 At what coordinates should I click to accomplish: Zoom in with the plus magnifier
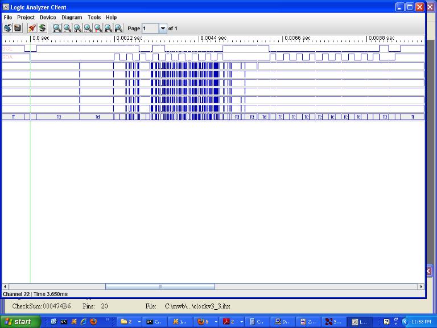pos(57,28)
